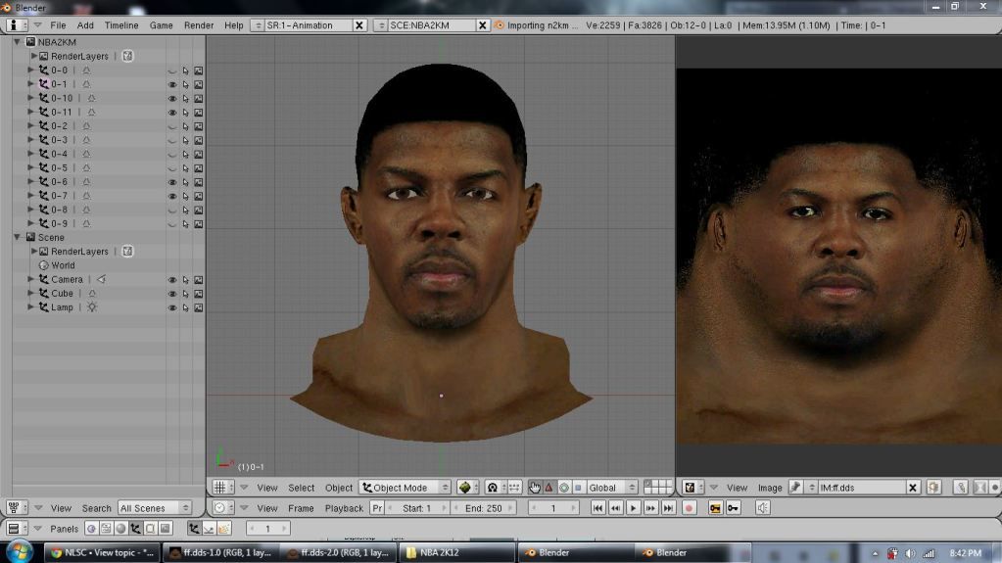Hide the Cube using its eye toggle
This screenshot has height=563, width=1002.
(x=172, y=294)
